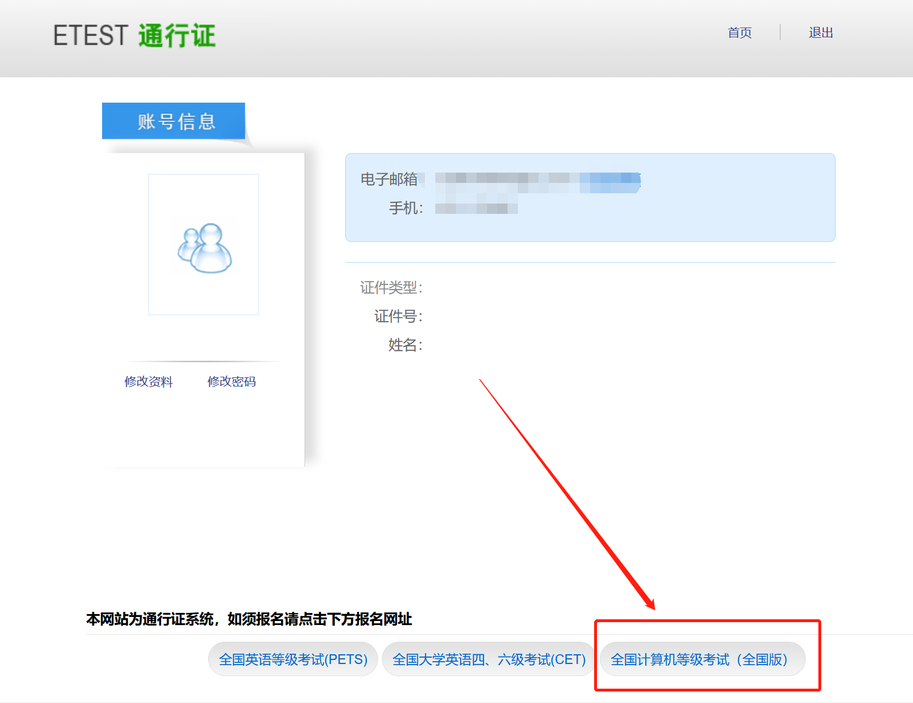Click the 证件类型 label
Screen dimensions: 913x703
(391, 288)
